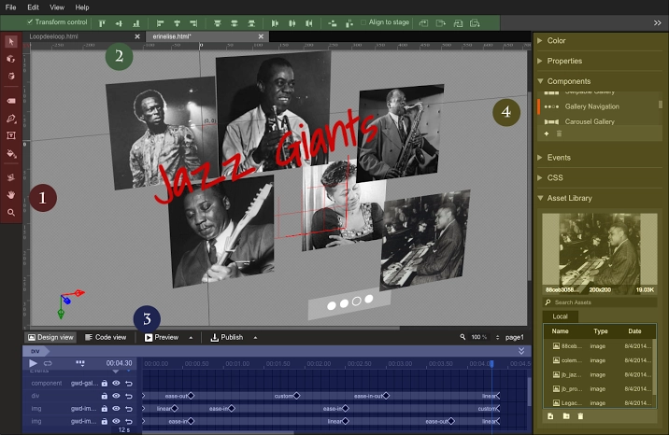Switch to Design view
669x435 pixels.
[50, 337]
